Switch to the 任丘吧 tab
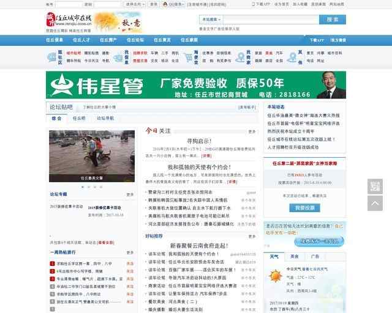Screen dimensions: 392x313 (79, 119)
